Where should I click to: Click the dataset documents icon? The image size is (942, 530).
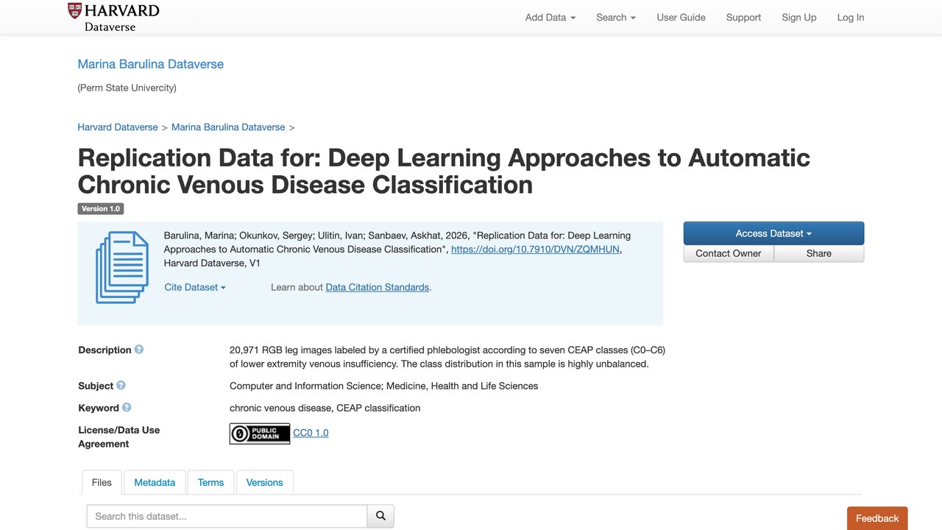click(x=122, y=267)
